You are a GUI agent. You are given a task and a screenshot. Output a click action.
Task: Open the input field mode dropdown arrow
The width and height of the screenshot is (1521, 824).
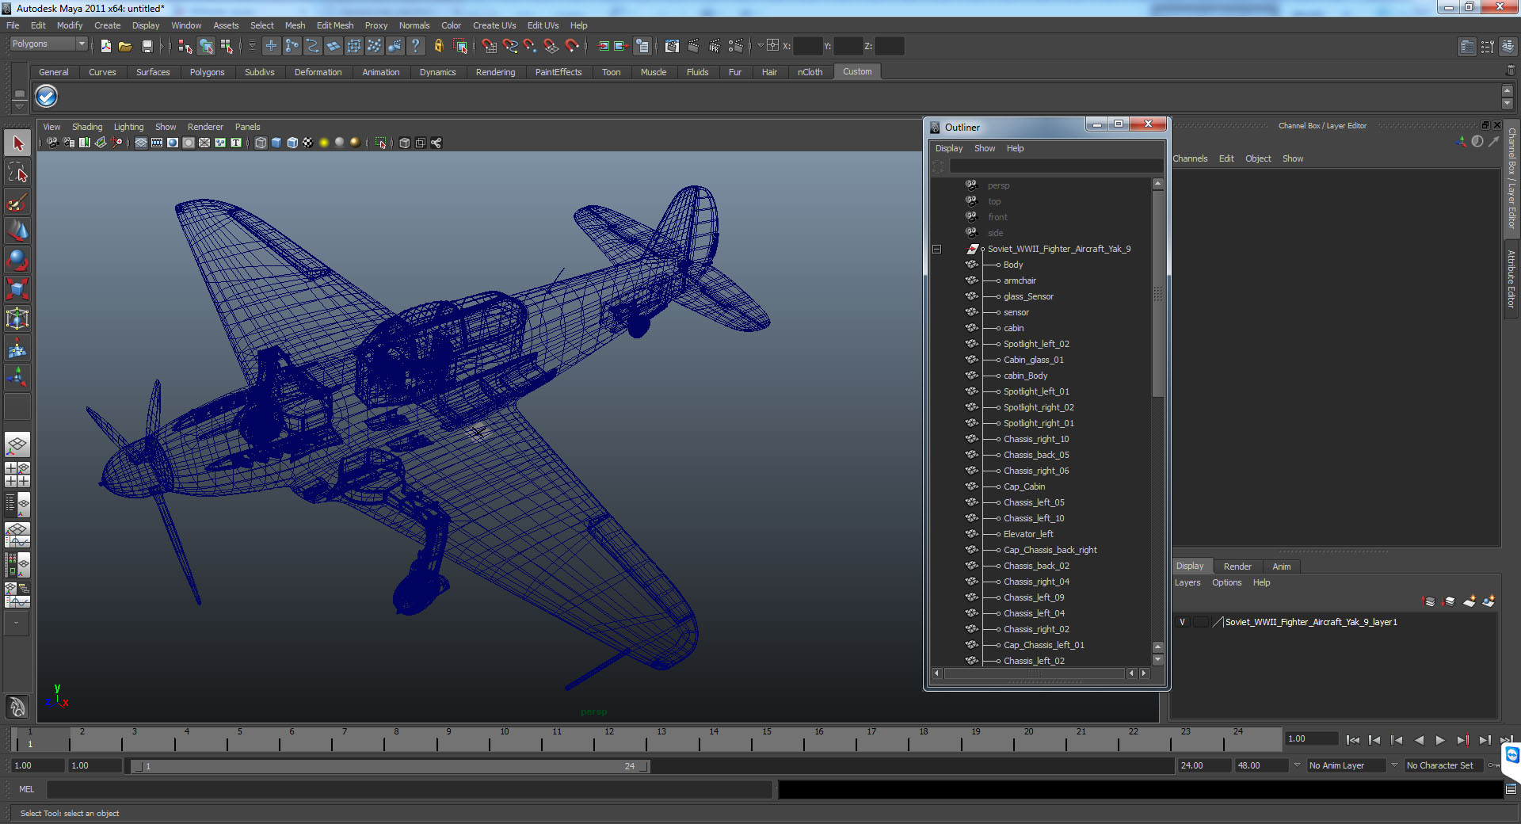(x=760, y=46)
